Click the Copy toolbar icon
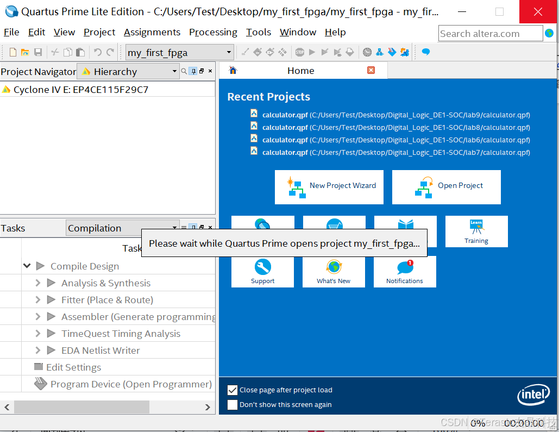The image size is (559, 432). coord(68,53)
